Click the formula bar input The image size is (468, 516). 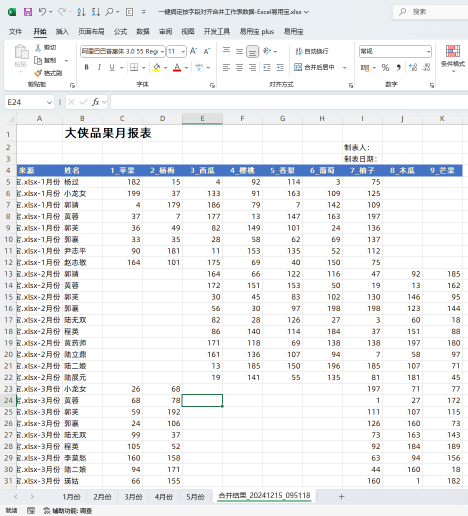click(x=289, y=102)
